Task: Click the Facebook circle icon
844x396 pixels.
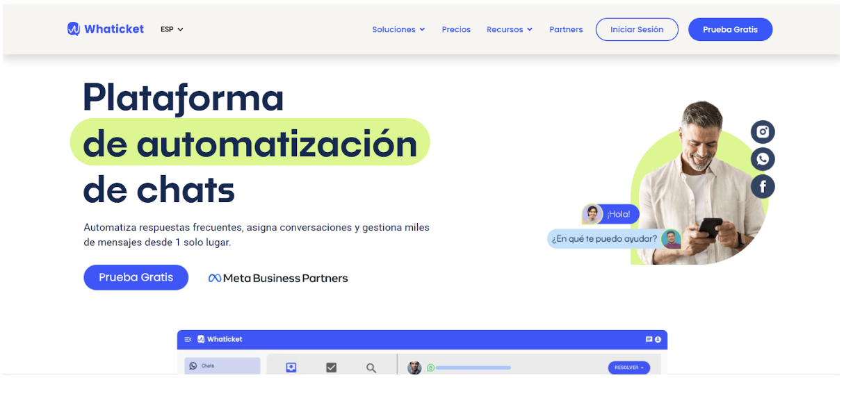Action: click(x=763, y=186)
